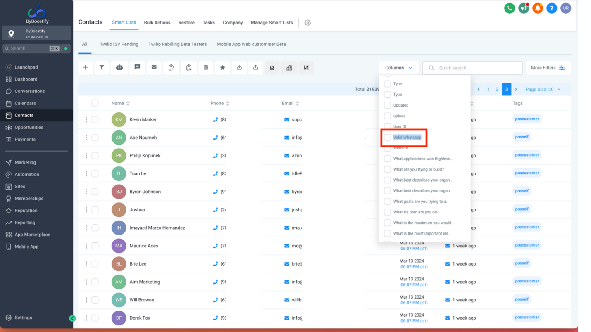Click the green lightning bolt beside Search

[x=66, y=49]
